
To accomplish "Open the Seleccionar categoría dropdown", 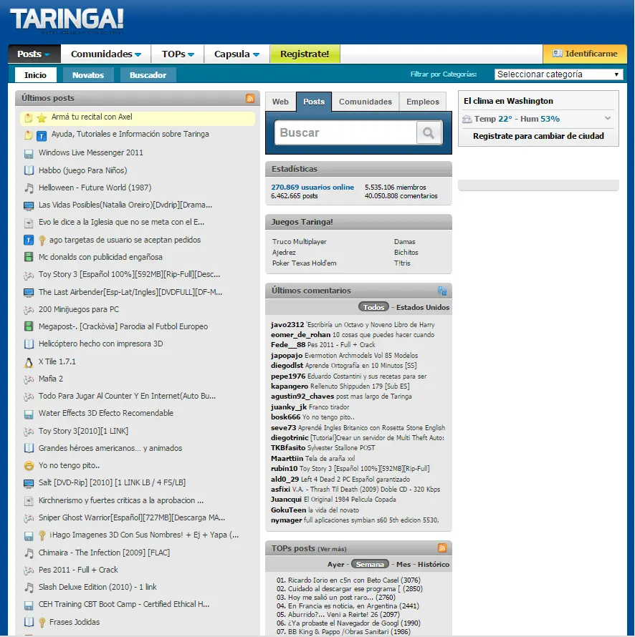I will (558, 74).
